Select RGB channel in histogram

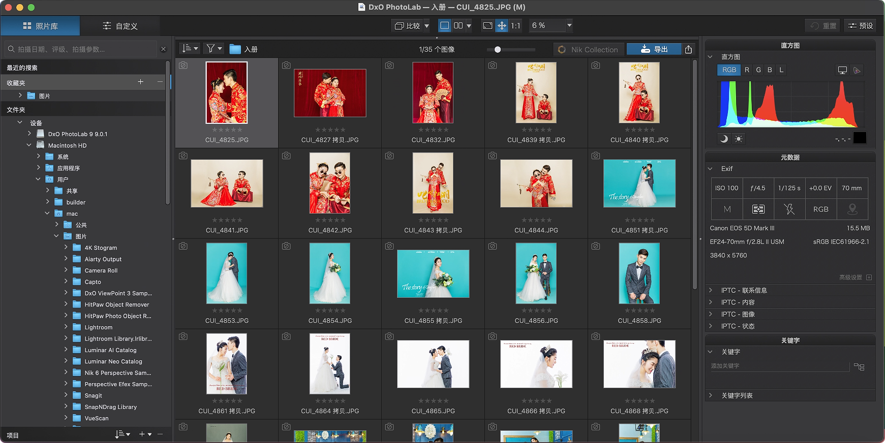click(x=729, y=70)
